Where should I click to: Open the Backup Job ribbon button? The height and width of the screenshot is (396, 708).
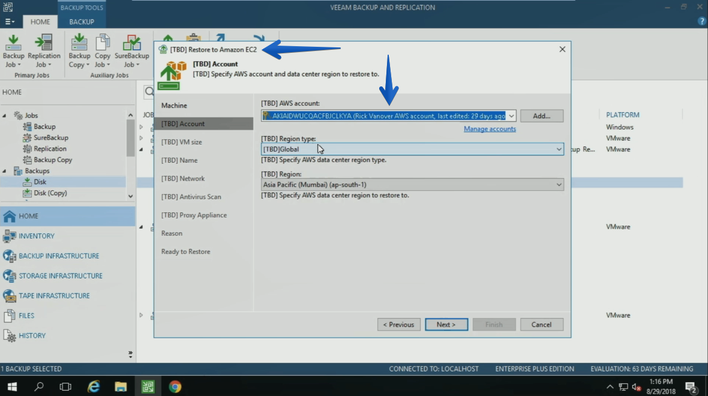point(13,50)
